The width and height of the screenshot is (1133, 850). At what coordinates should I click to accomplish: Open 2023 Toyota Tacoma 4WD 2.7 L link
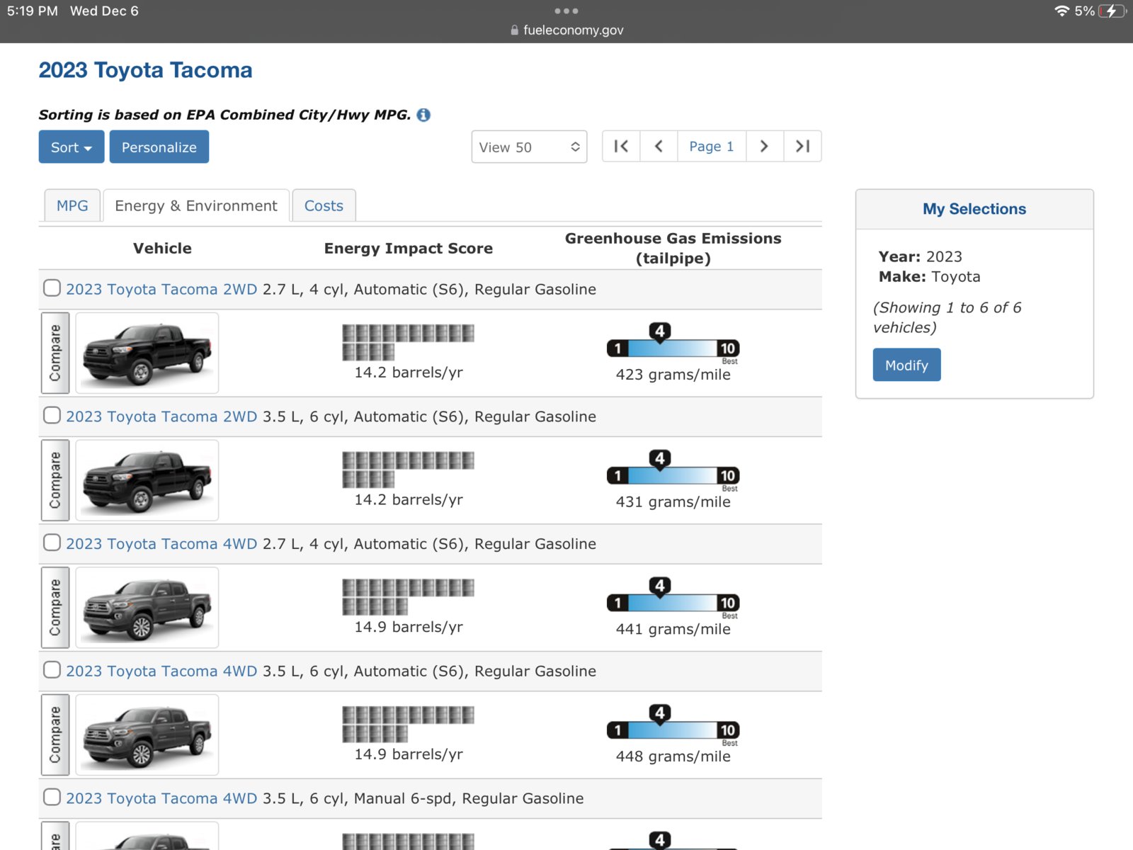pos(161,544)
